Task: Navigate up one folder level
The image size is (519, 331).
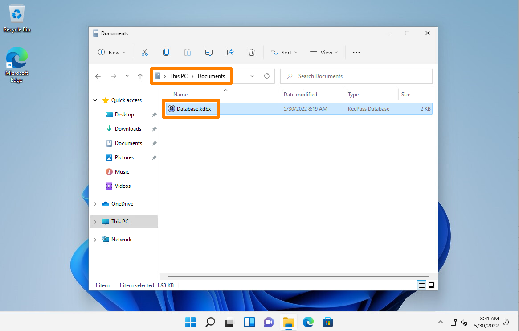Action: coord(140,76)
